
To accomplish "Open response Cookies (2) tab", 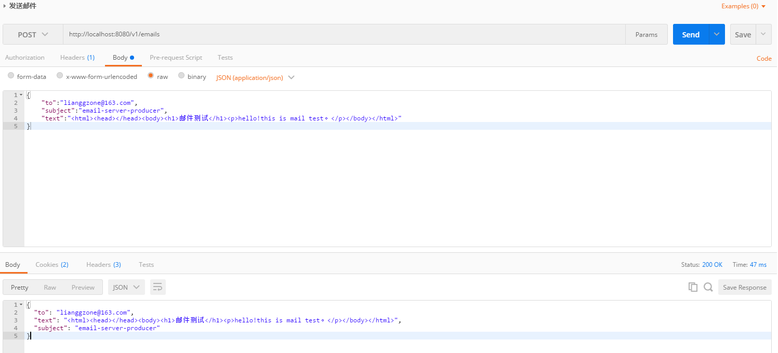I will pyautogui.click(x=52, y=265).
